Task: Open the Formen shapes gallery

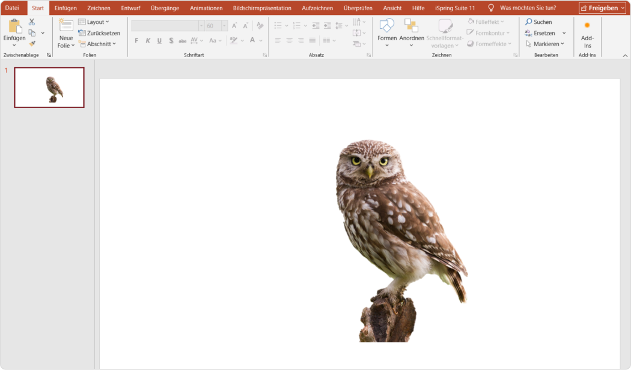Action: coord(386,28)
